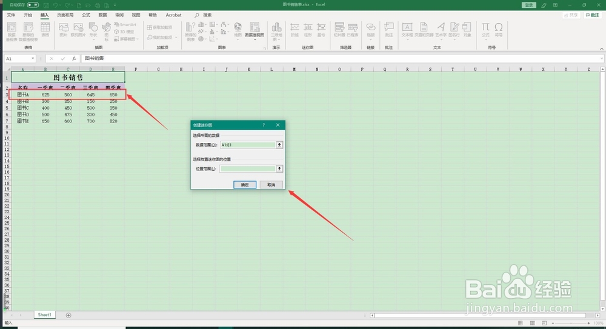Click the Line sparkline (折线) icon

[x=295, y=30]
